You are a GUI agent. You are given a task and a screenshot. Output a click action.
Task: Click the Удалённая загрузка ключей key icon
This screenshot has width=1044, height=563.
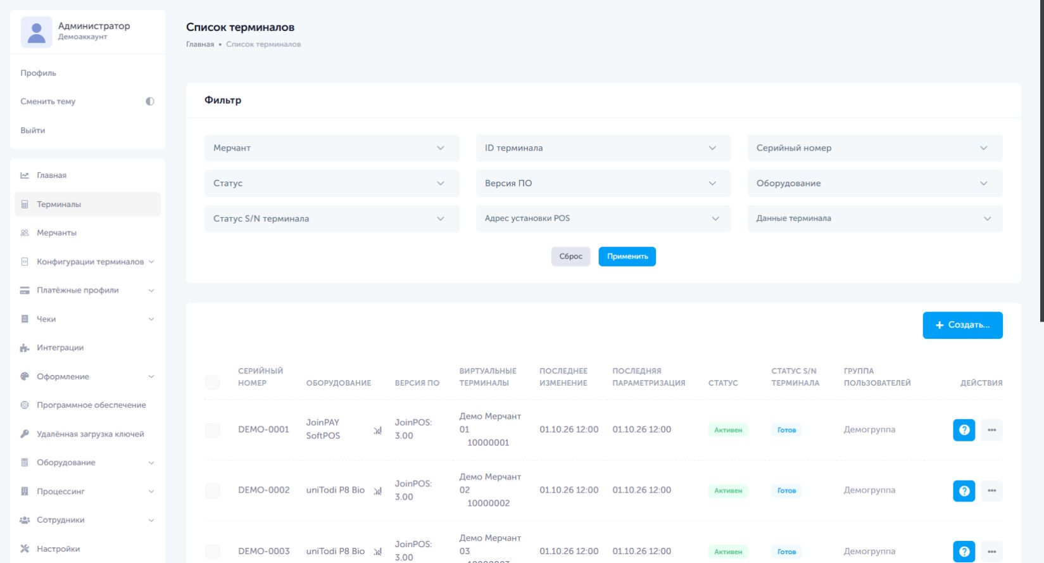click(x=25, y=434)
